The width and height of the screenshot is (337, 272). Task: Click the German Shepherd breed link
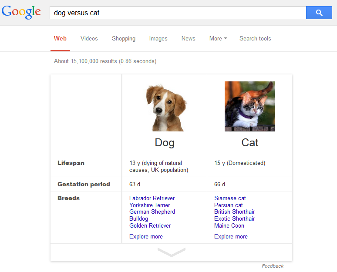tap(152, 212)
